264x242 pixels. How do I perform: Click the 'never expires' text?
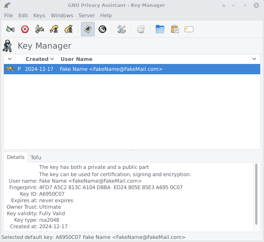56,201
